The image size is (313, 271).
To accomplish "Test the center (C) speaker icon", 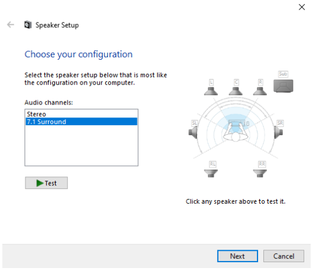I will 236,91.
